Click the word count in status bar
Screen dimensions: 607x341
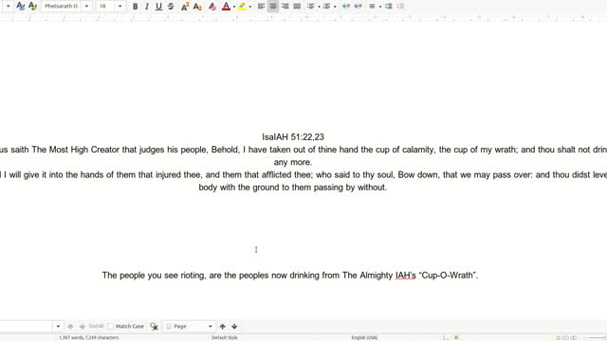pos(88,337)
